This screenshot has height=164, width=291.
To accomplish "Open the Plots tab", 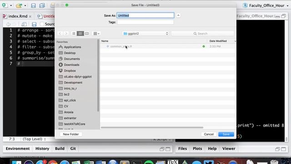I will pyautogui.click(x=197, y=149).
